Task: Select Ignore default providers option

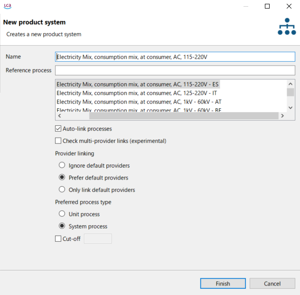Action: click(x=62, y=165)
